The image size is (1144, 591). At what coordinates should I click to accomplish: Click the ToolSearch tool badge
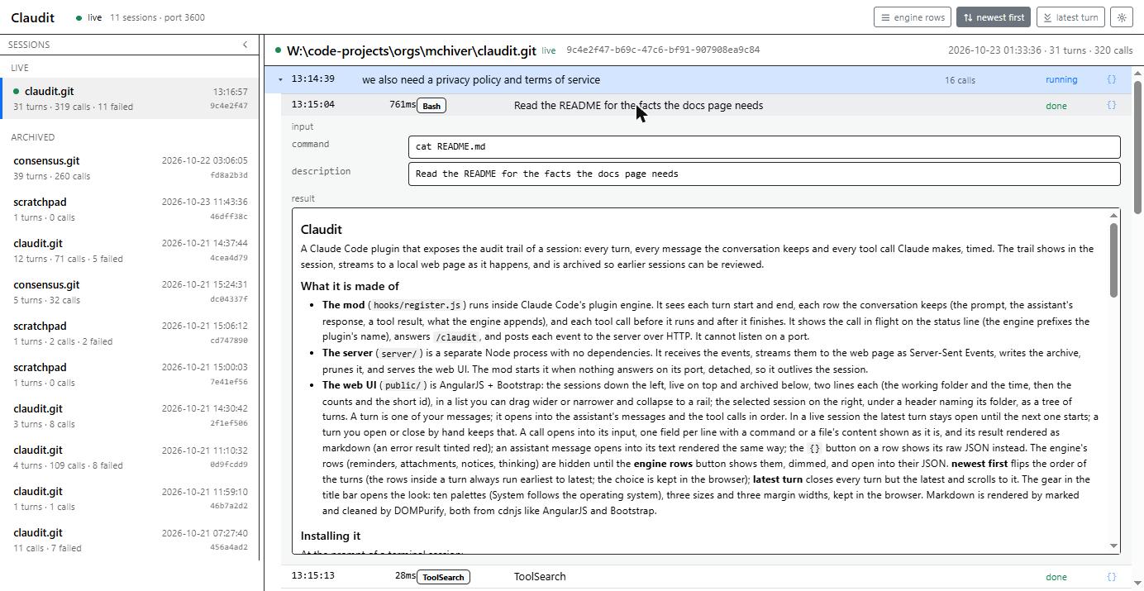click(x=443, y=577)
